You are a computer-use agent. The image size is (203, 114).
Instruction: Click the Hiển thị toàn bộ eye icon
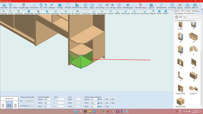pyautogui.click(x=66, y=12)
